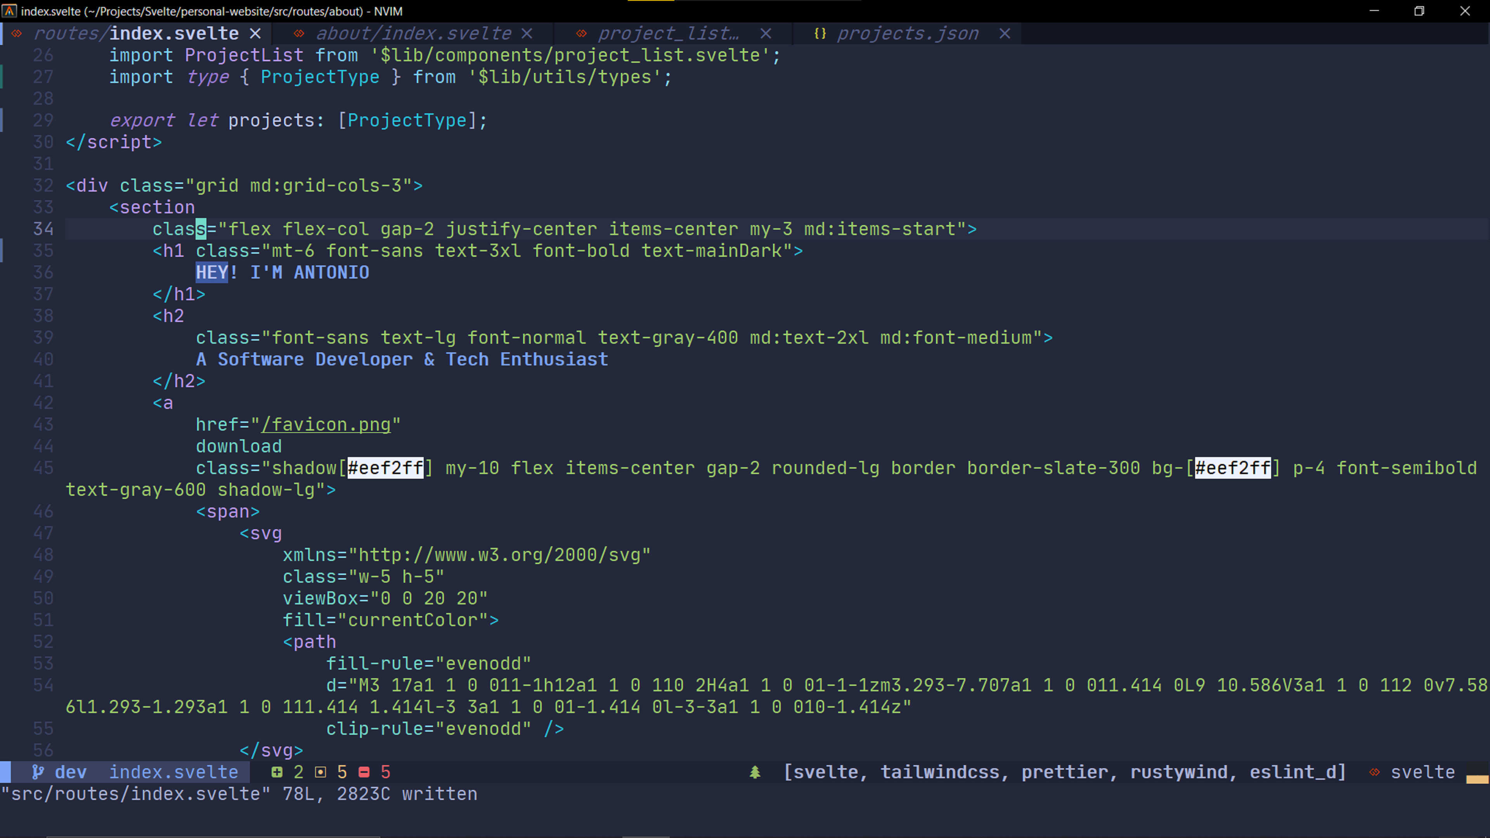Click the treesitter tree icon in statusline

point(755,772)
